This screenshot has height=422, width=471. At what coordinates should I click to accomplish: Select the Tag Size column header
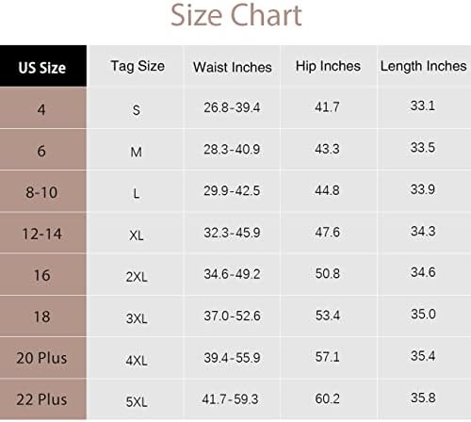[138, 67]
